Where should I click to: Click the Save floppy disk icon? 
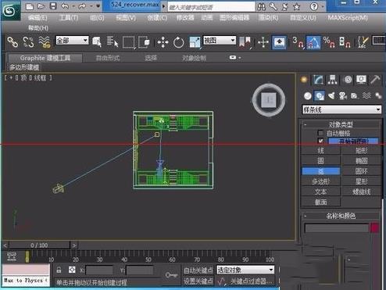point(53,6)
